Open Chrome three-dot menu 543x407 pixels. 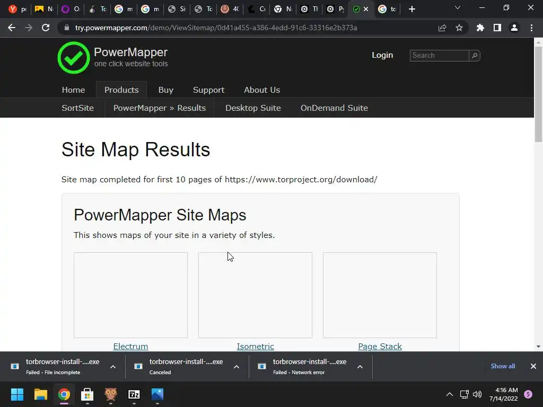pyautogui.click(x=531, y=28)
